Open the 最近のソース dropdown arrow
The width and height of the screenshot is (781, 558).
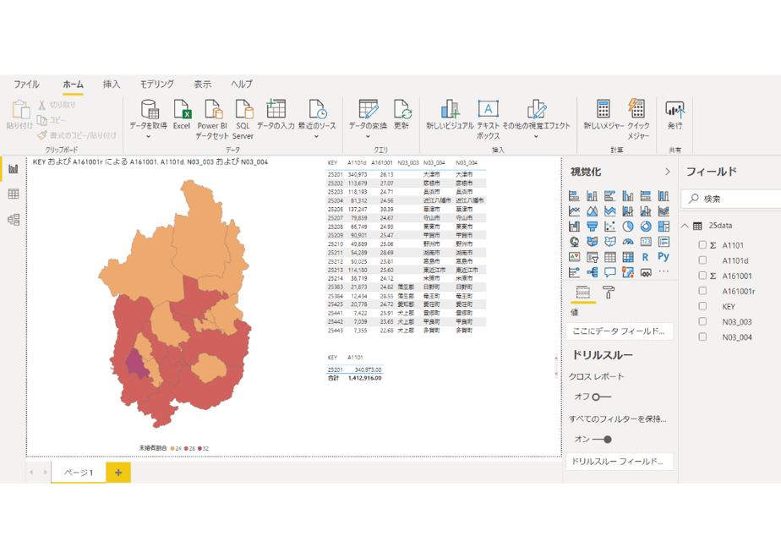(x=316, y=136)
